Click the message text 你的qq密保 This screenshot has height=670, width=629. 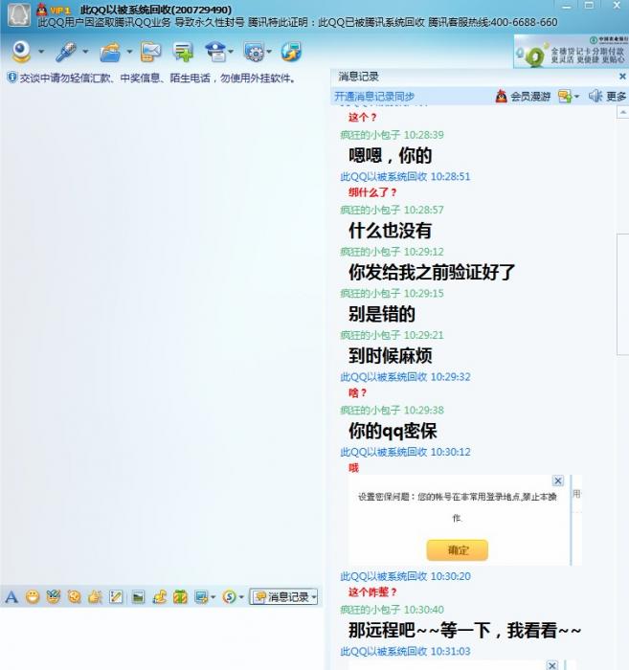click(x=393, y=431)
